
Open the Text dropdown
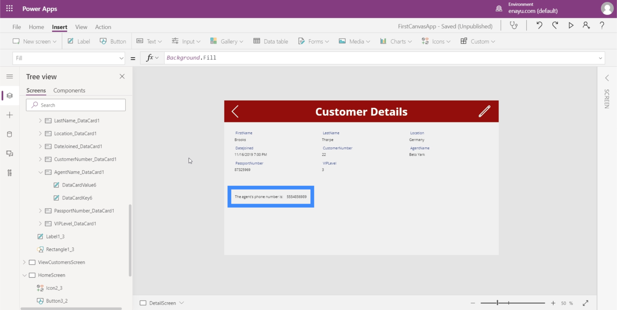point(149,41)
